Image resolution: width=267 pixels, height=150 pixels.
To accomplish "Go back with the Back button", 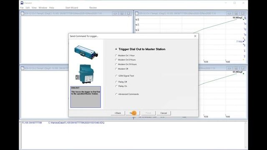I will tap(118, 113).
